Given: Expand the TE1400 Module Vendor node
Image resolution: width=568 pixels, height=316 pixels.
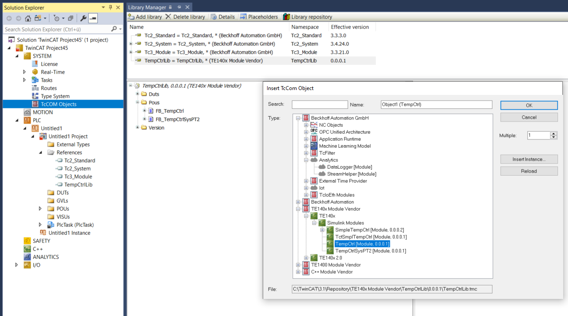Looking at the screenshot, I should [x=298, y=265].
